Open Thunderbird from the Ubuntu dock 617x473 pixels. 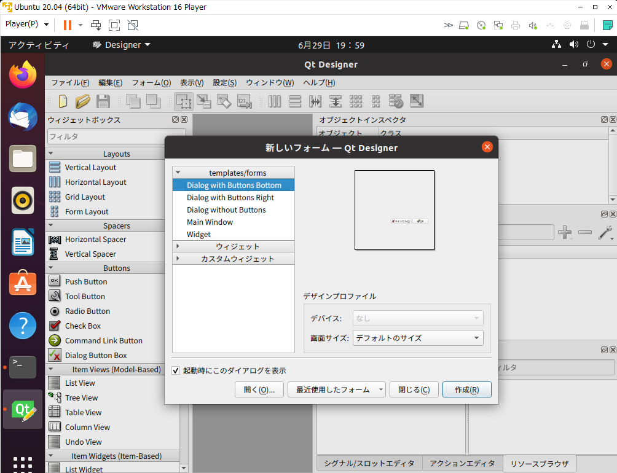click(23, 117)
